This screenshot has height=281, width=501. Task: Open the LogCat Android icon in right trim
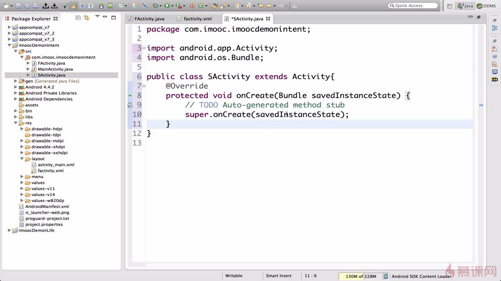pyautogui.click(x=495, y=80)
